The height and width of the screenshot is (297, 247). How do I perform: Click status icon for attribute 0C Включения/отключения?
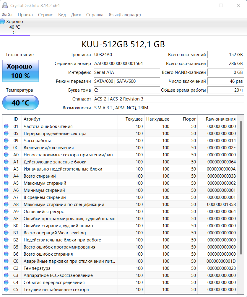tap(6, 147)
